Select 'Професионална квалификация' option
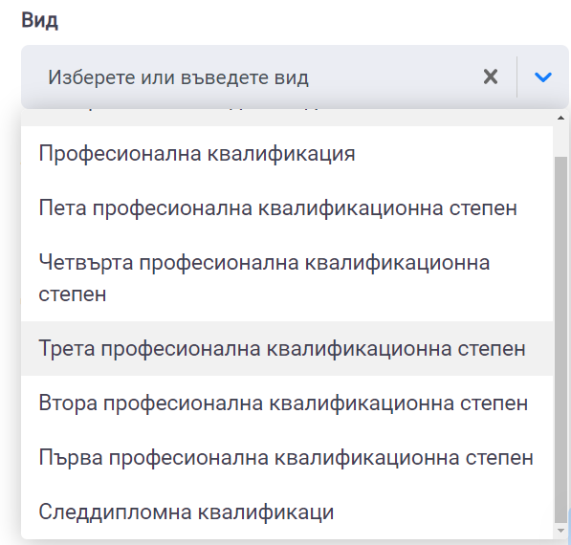The image size is (571, 545). coord(287,153)
